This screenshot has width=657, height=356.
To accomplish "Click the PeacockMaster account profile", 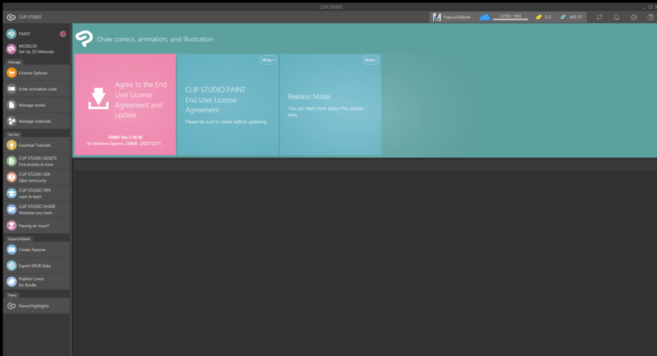I will tap(452, 17).
